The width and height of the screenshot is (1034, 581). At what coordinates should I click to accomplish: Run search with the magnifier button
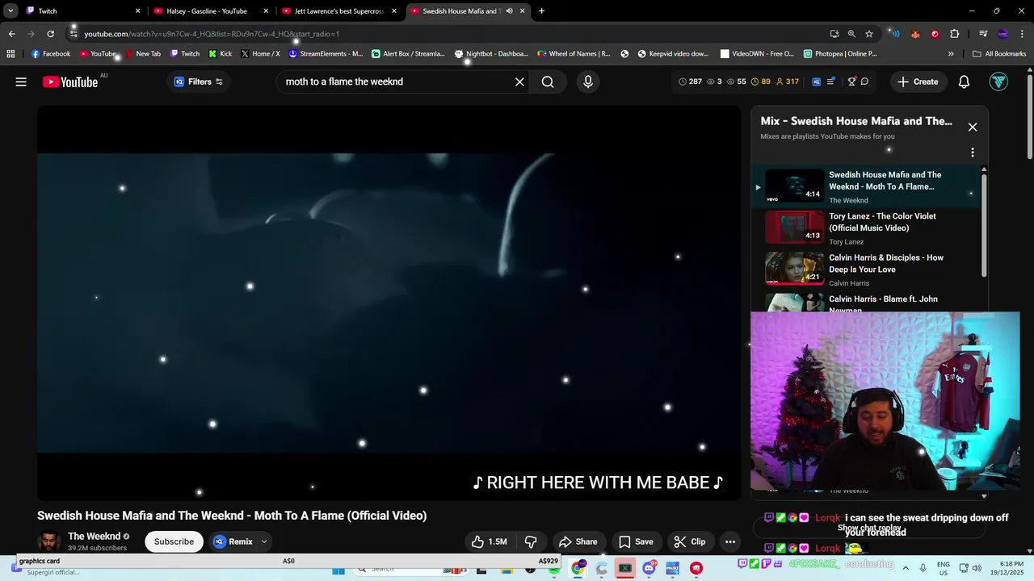(x=548, y=82)
